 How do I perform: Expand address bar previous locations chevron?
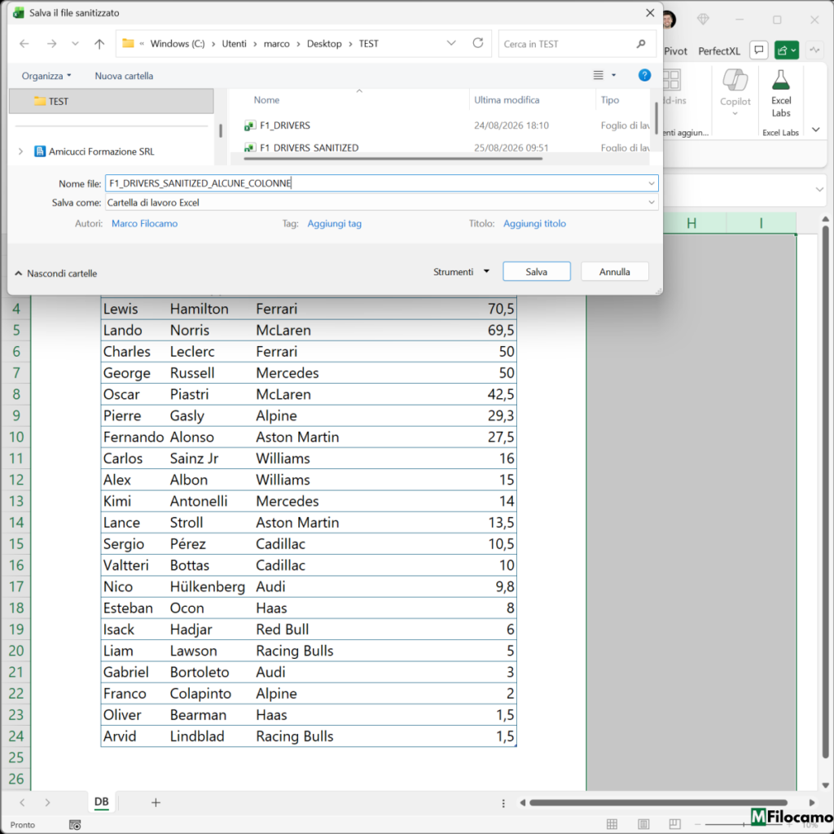pos(451,43)
